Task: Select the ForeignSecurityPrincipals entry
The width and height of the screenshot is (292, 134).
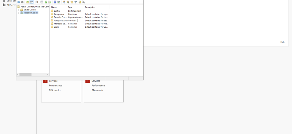Action: pos(65,21)
